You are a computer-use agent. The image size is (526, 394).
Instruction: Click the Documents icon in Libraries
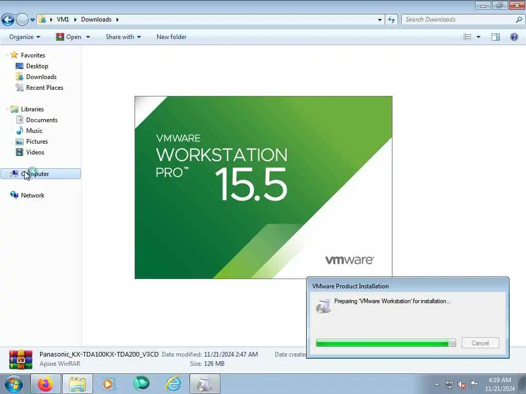pos(20,120)
